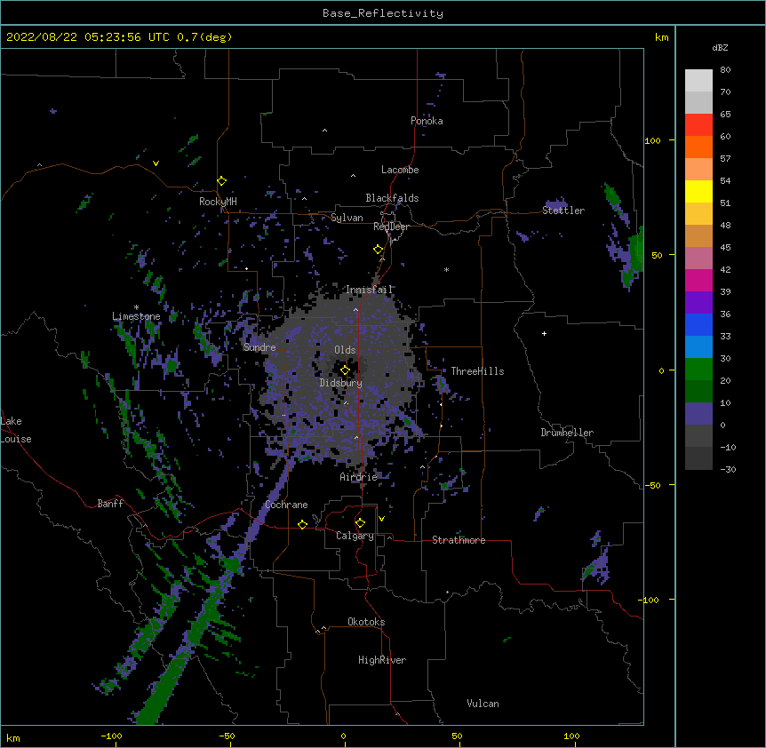This screenshot has height=748, width=766.
Task: Click the yellow diamond marker below Cochrane label
Action: (x=302, y=524)
